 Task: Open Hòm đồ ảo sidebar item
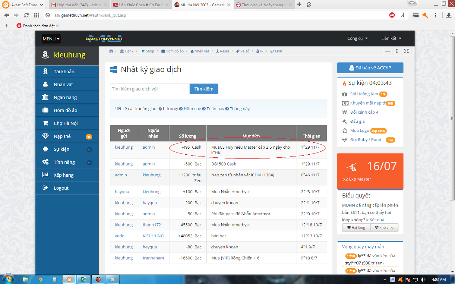(x=65, y=110)
